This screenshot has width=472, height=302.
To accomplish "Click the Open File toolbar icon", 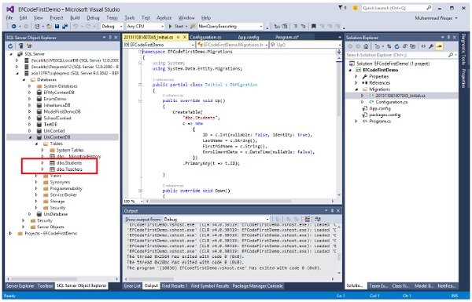I will (49, 27).
